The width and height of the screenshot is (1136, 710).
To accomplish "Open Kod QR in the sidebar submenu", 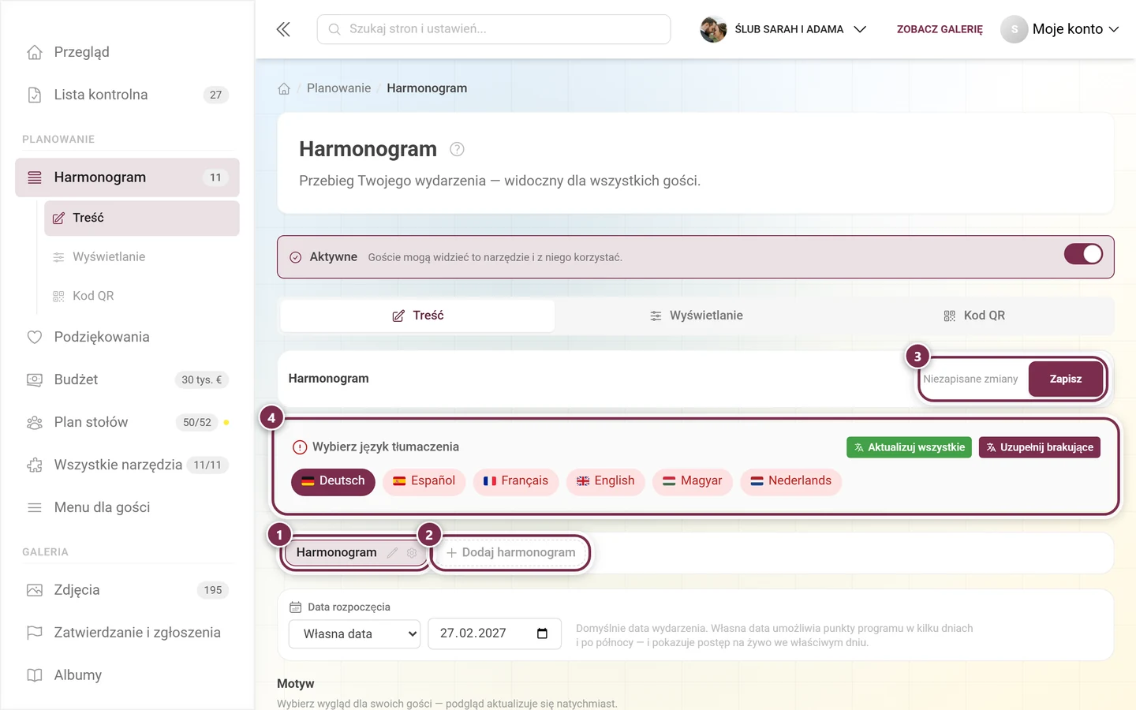I will click(142, 296).
